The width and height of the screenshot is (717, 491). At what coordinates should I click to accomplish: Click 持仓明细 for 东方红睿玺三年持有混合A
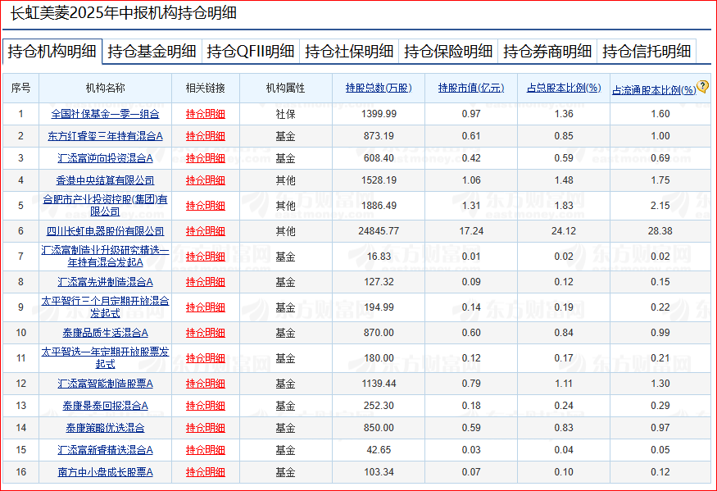pos(206,136)
